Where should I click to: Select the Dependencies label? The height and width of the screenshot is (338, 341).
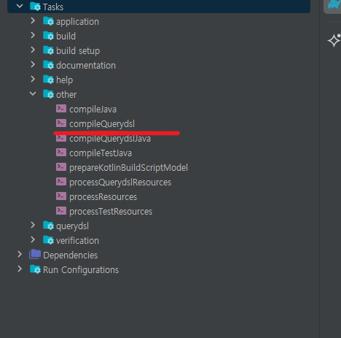click(x=71, y=256)
